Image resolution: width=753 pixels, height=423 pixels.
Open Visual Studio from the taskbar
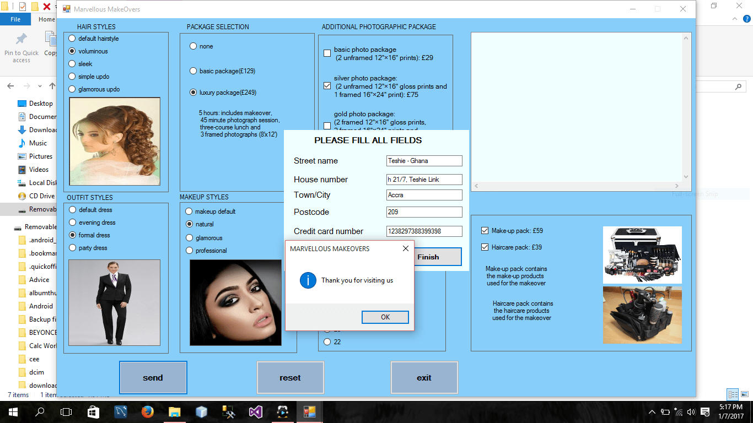[x=256, y=411]
